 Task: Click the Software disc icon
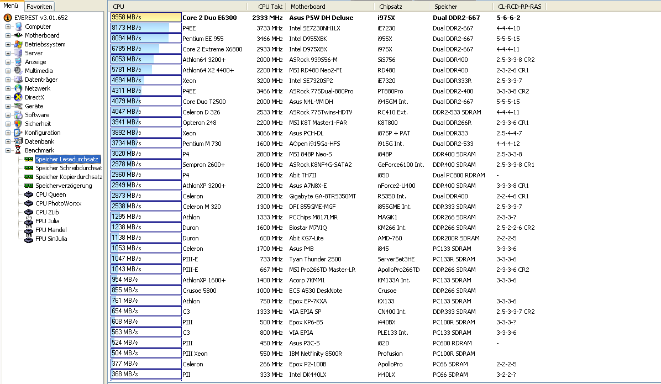coord(18,115)
